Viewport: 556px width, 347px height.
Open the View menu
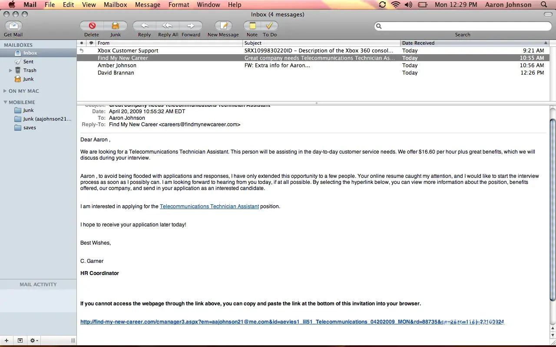coord(89,5)
